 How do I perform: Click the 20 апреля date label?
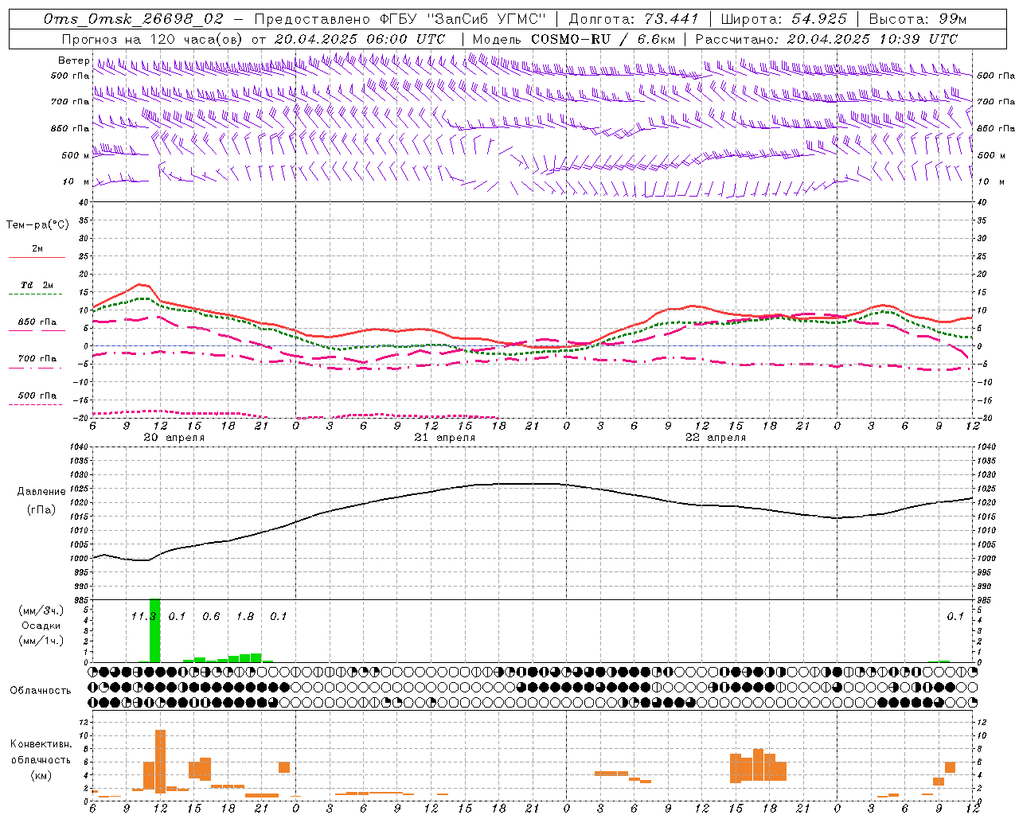tap(174, 438)
